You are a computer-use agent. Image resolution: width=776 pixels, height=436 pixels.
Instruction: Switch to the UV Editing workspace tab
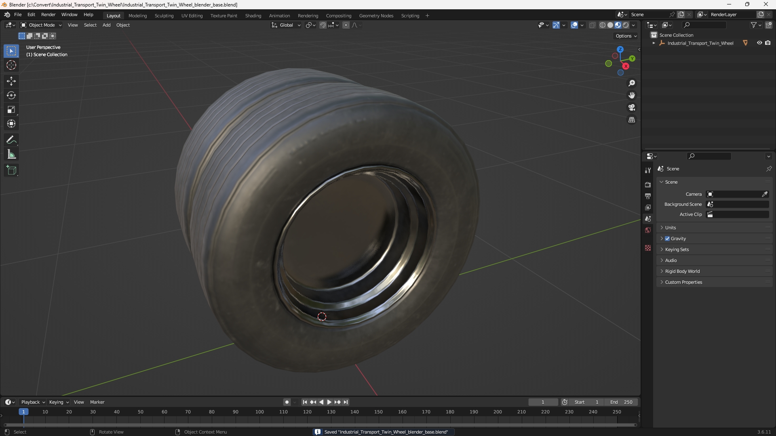[192, 16]
